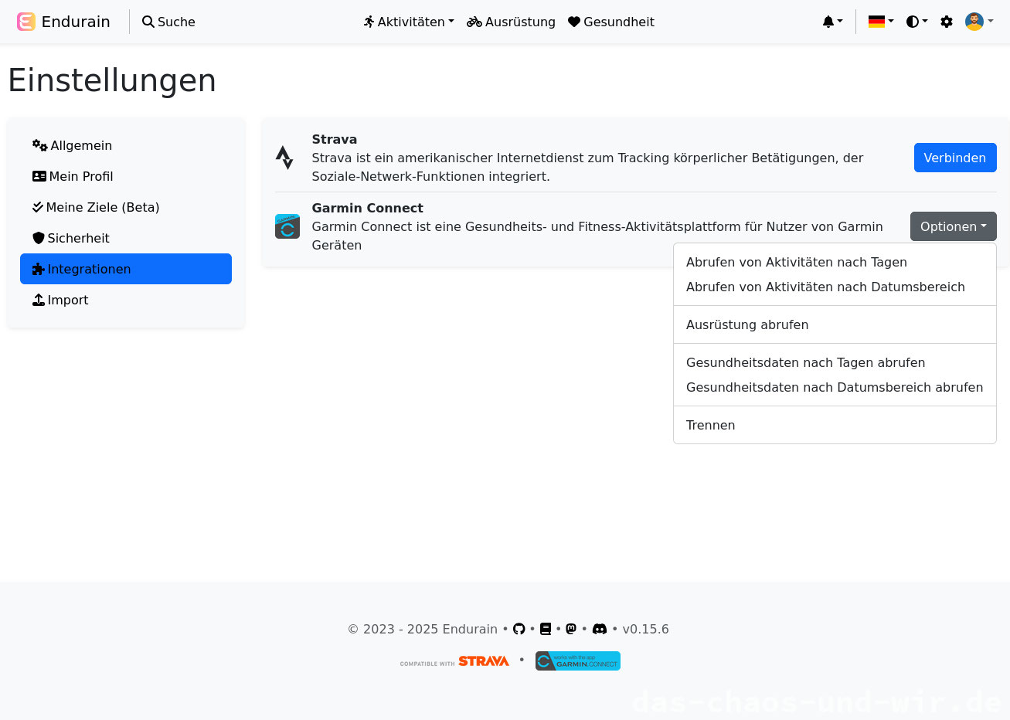
Task: Open the notifications bell menu
Action: (832, 22)
